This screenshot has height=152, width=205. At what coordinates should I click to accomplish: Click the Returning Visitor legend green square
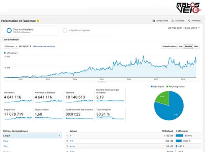167,86
